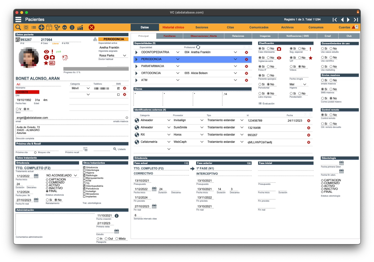374x262 pixels.
Task: Go to next record arrow
Action: 348,19
